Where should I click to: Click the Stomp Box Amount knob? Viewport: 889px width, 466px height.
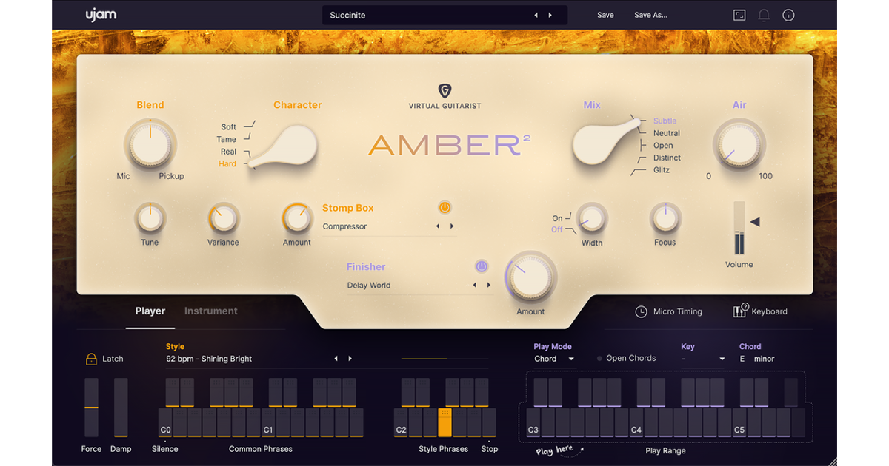pyautogui.click(x=296, y=218)
